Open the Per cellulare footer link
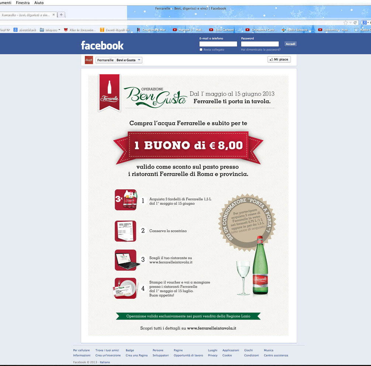Viewport: 371px width, 366px height. (x=82, y=351)
